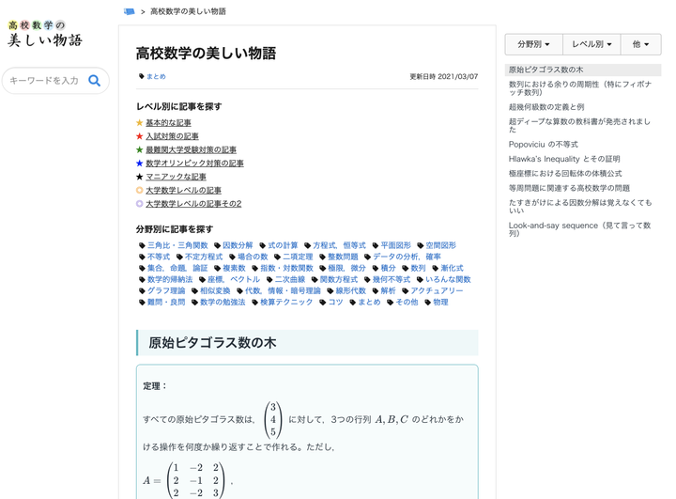Open the 積分 tag link
This screenshot has width=676, height=499.
(x=388, y=268)
